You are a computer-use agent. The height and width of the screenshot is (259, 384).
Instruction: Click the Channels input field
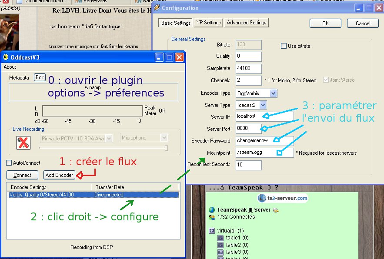pyautogui.click(x=249, y=80)
